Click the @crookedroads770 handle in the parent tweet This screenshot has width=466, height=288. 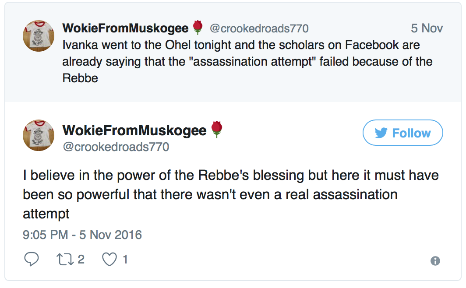[259, 29]
